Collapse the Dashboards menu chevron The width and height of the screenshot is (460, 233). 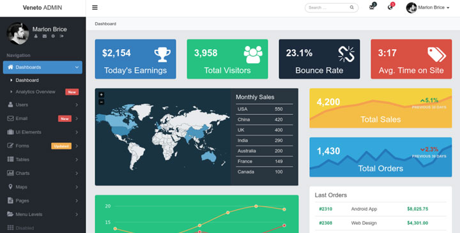[77, 67]
